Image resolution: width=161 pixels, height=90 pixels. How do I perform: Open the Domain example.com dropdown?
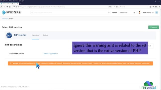coord(127,12)
